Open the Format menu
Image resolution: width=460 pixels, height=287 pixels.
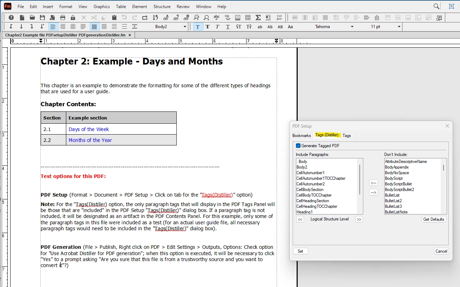[x=66, y=7]
